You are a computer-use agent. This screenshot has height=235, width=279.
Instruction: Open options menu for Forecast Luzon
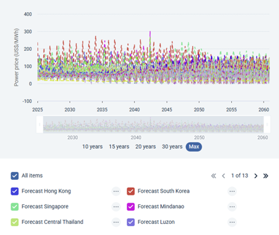pos(232,222)
